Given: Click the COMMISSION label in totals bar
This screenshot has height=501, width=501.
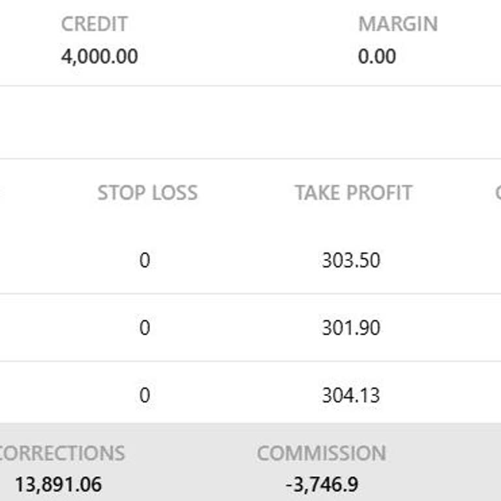Looking at the screenshot, I should tap(321, 453).
